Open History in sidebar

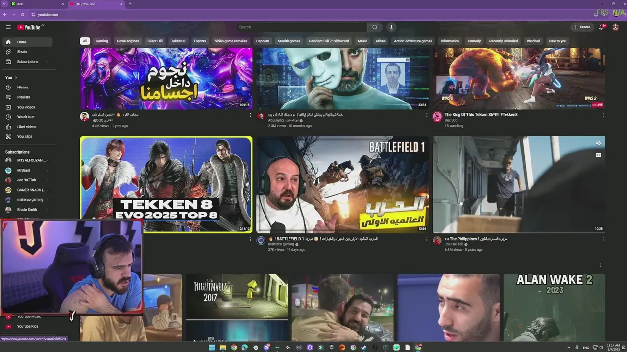click(x=27, y=88)
